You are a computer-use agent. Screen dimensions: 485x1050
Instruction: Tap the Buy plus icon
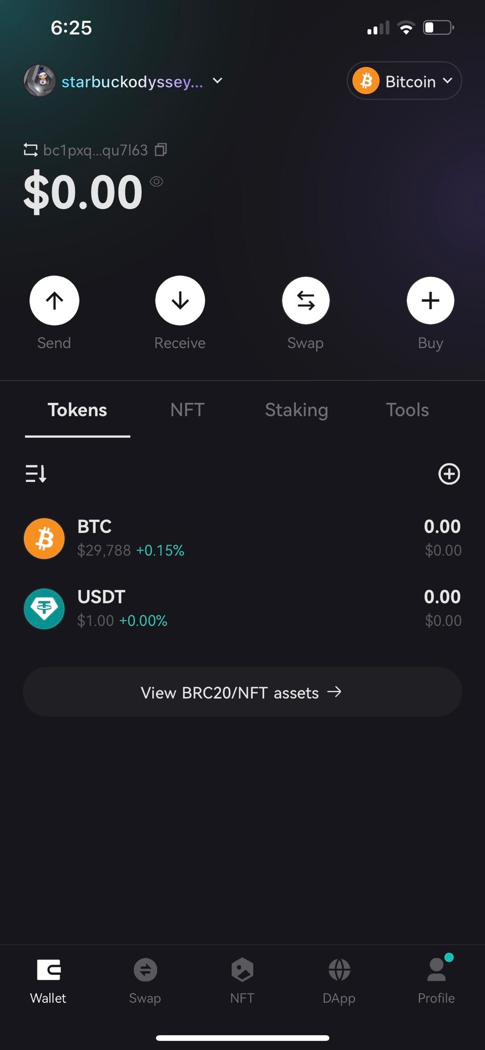430,300
